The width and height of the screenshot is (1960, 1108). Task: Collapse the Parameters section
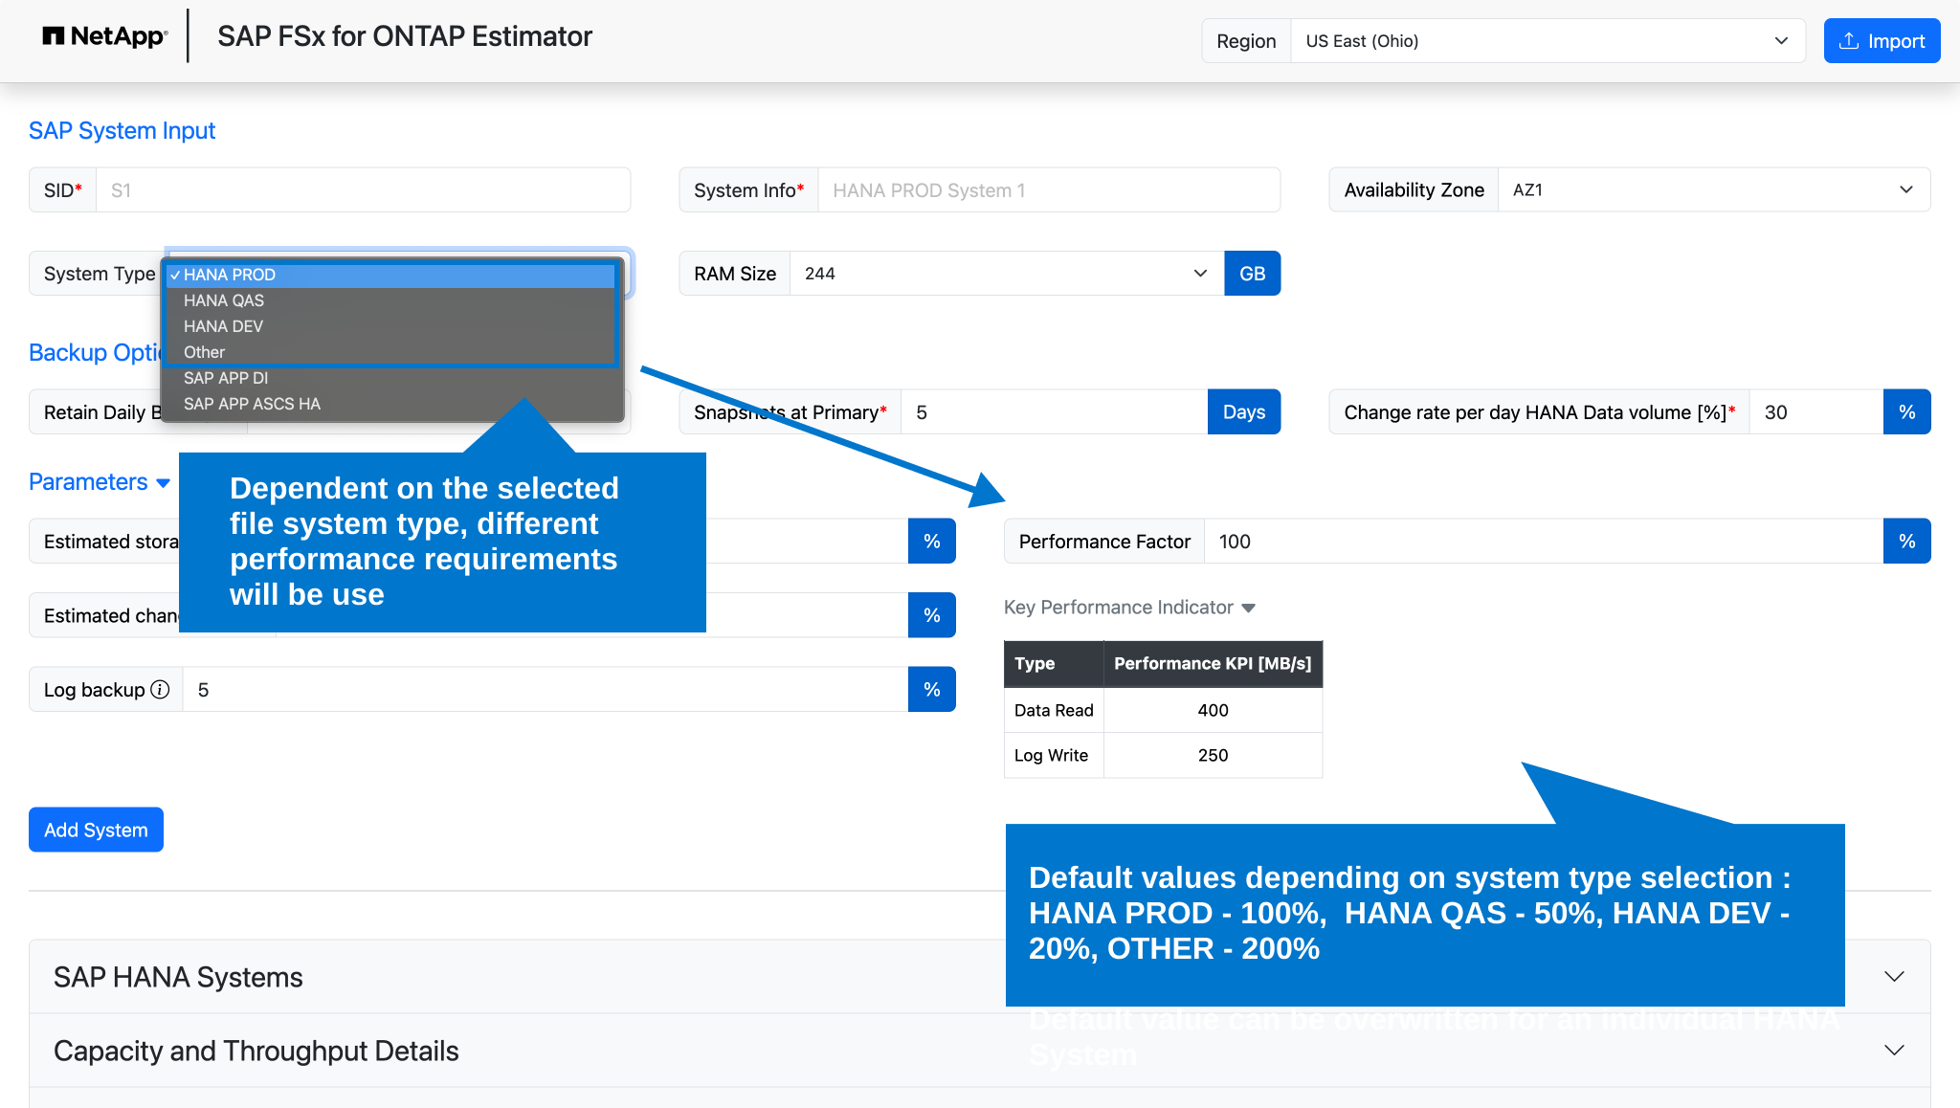tap(100, 482)
